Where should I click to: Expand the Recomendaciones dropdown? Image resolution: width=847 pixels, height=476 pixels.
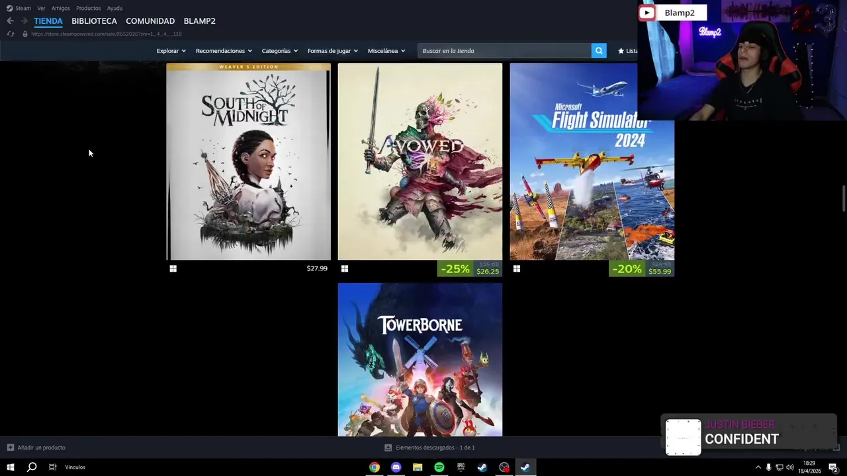point(224,51)
